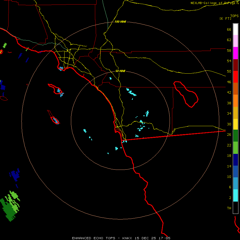Click the 15 DEC 25 date text

pos(145,238)
